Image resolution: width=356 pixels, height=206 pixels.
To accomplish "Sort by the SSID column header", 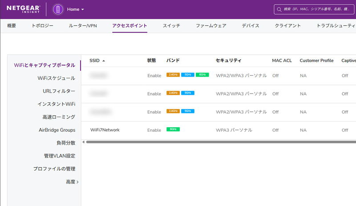I will point(97,61).
